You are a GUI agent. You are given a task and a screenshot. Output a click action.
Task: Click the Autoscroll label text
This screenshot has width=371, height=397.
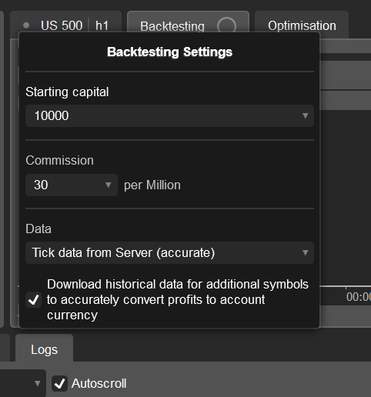click(99, 384)
